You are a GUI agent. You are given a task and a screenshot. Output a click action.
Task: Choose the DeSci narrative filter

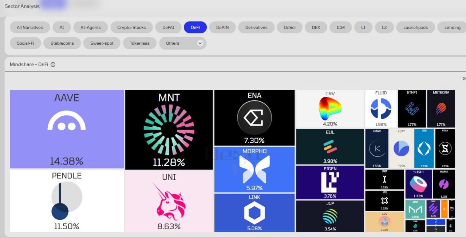click(290, 27)
